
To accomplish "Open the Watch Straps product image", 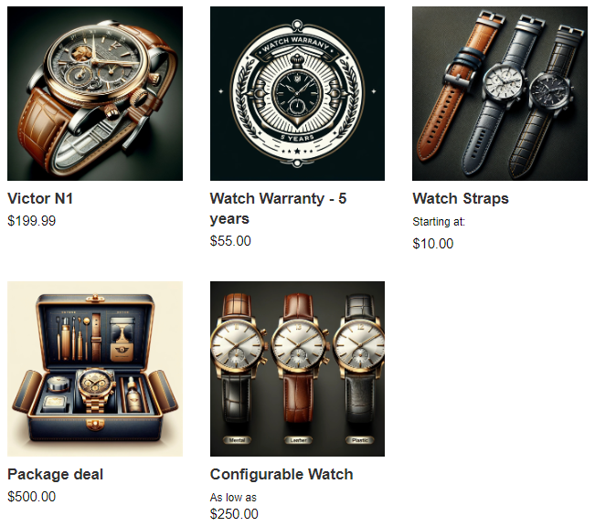I will point(500,93).
